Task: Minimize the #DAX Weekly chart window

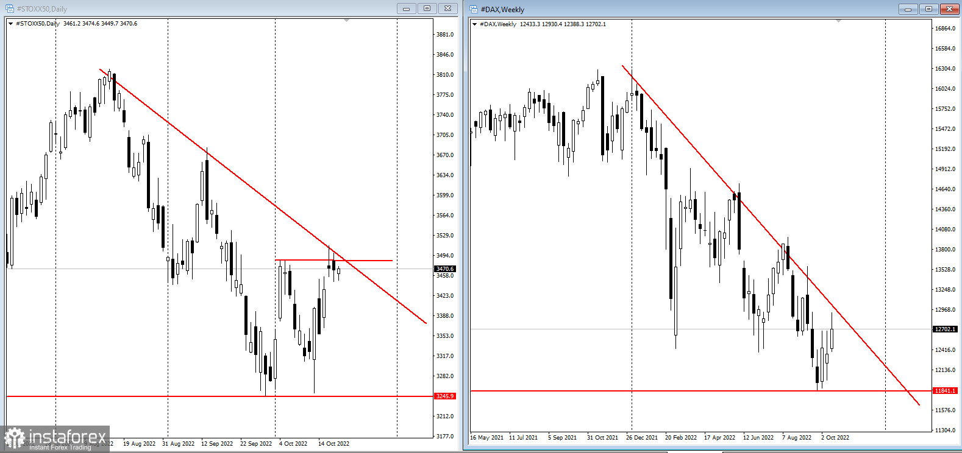Action: pos(908,9)
